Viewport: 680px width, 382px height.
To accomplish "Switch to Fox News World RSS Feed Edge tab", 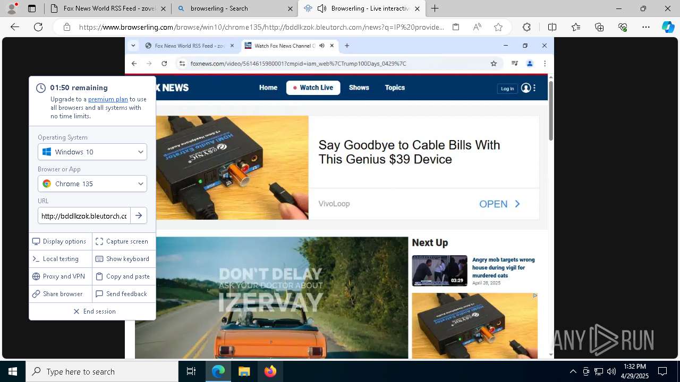I will click(108, 8).
